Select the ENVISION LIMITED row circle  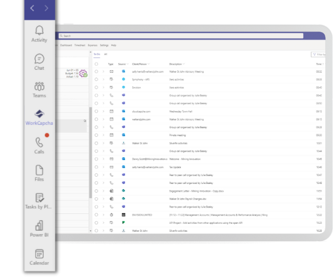pos(97,215)
